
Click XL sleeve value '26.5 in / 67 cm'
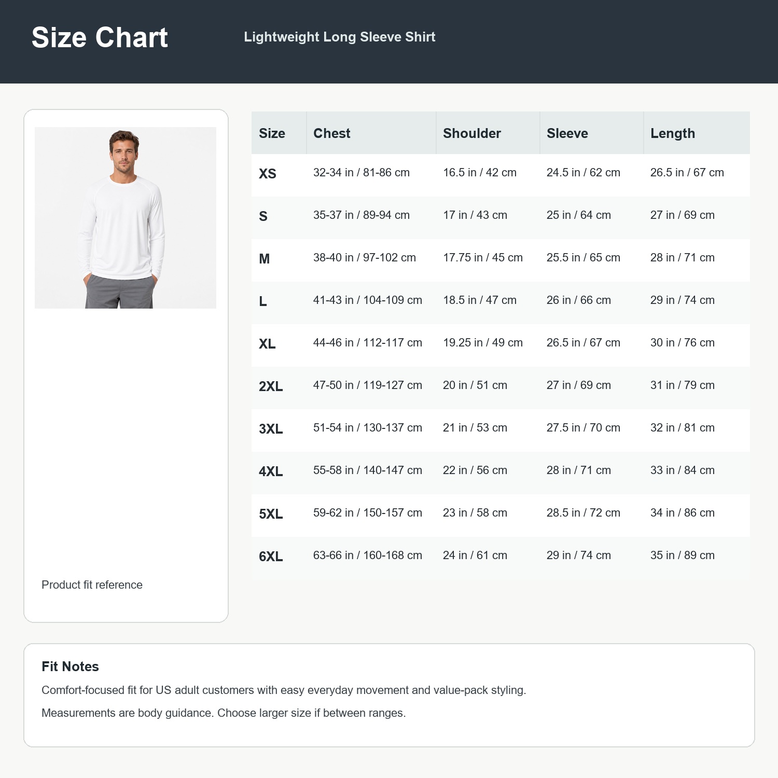[x=584, y=343]
